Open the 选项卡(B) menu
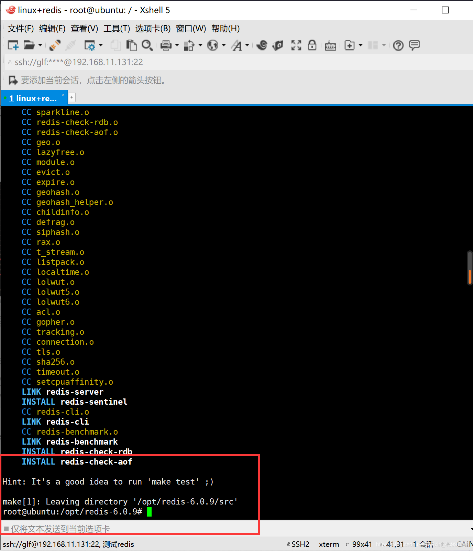 [153, 29]
